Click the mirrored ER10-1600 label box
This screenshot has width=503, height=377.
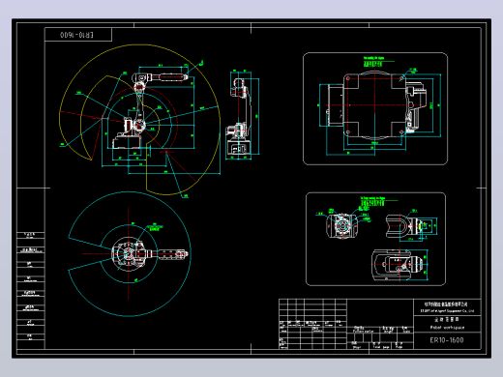click(78, 35)
